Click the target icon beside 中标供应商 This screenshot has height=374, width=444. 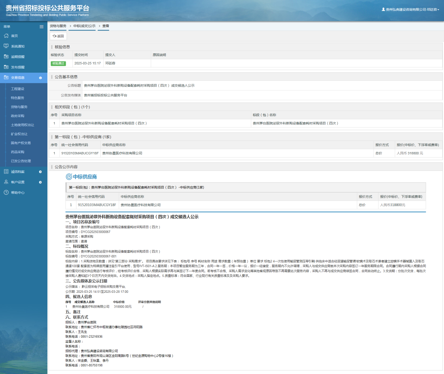69,177
